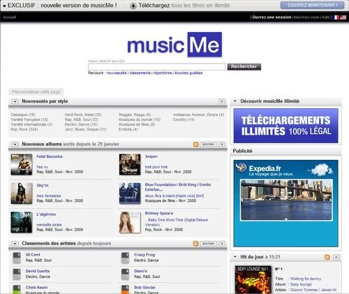This screenshot has width=349, height=294.
Task: Close the Hit du jour panel
Action: (x=336, y=257)
